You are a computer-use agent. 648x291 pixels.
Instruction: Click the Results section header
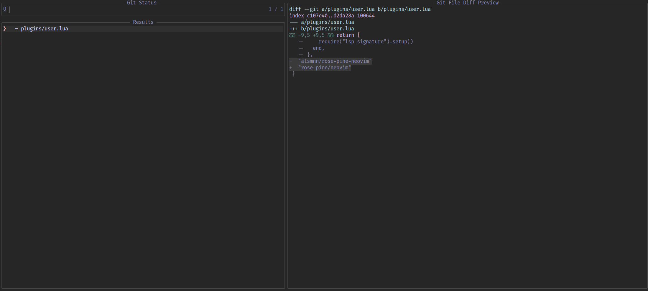point(143,22)
